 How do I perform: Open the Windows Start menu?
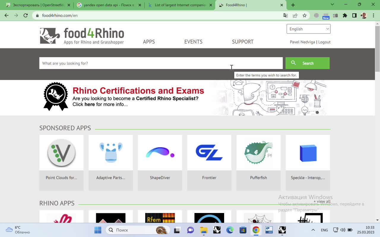point(98,230)
